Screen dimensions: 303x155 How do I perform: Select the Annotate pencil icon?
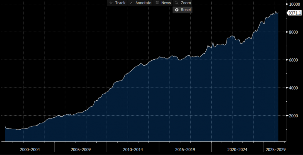131,3
